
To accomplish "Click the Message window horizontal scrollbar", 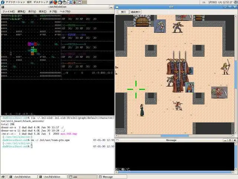I will tap(175, 172).
